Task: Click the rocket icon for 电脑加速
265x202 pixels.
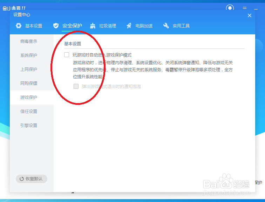Action: pos(129,26)
